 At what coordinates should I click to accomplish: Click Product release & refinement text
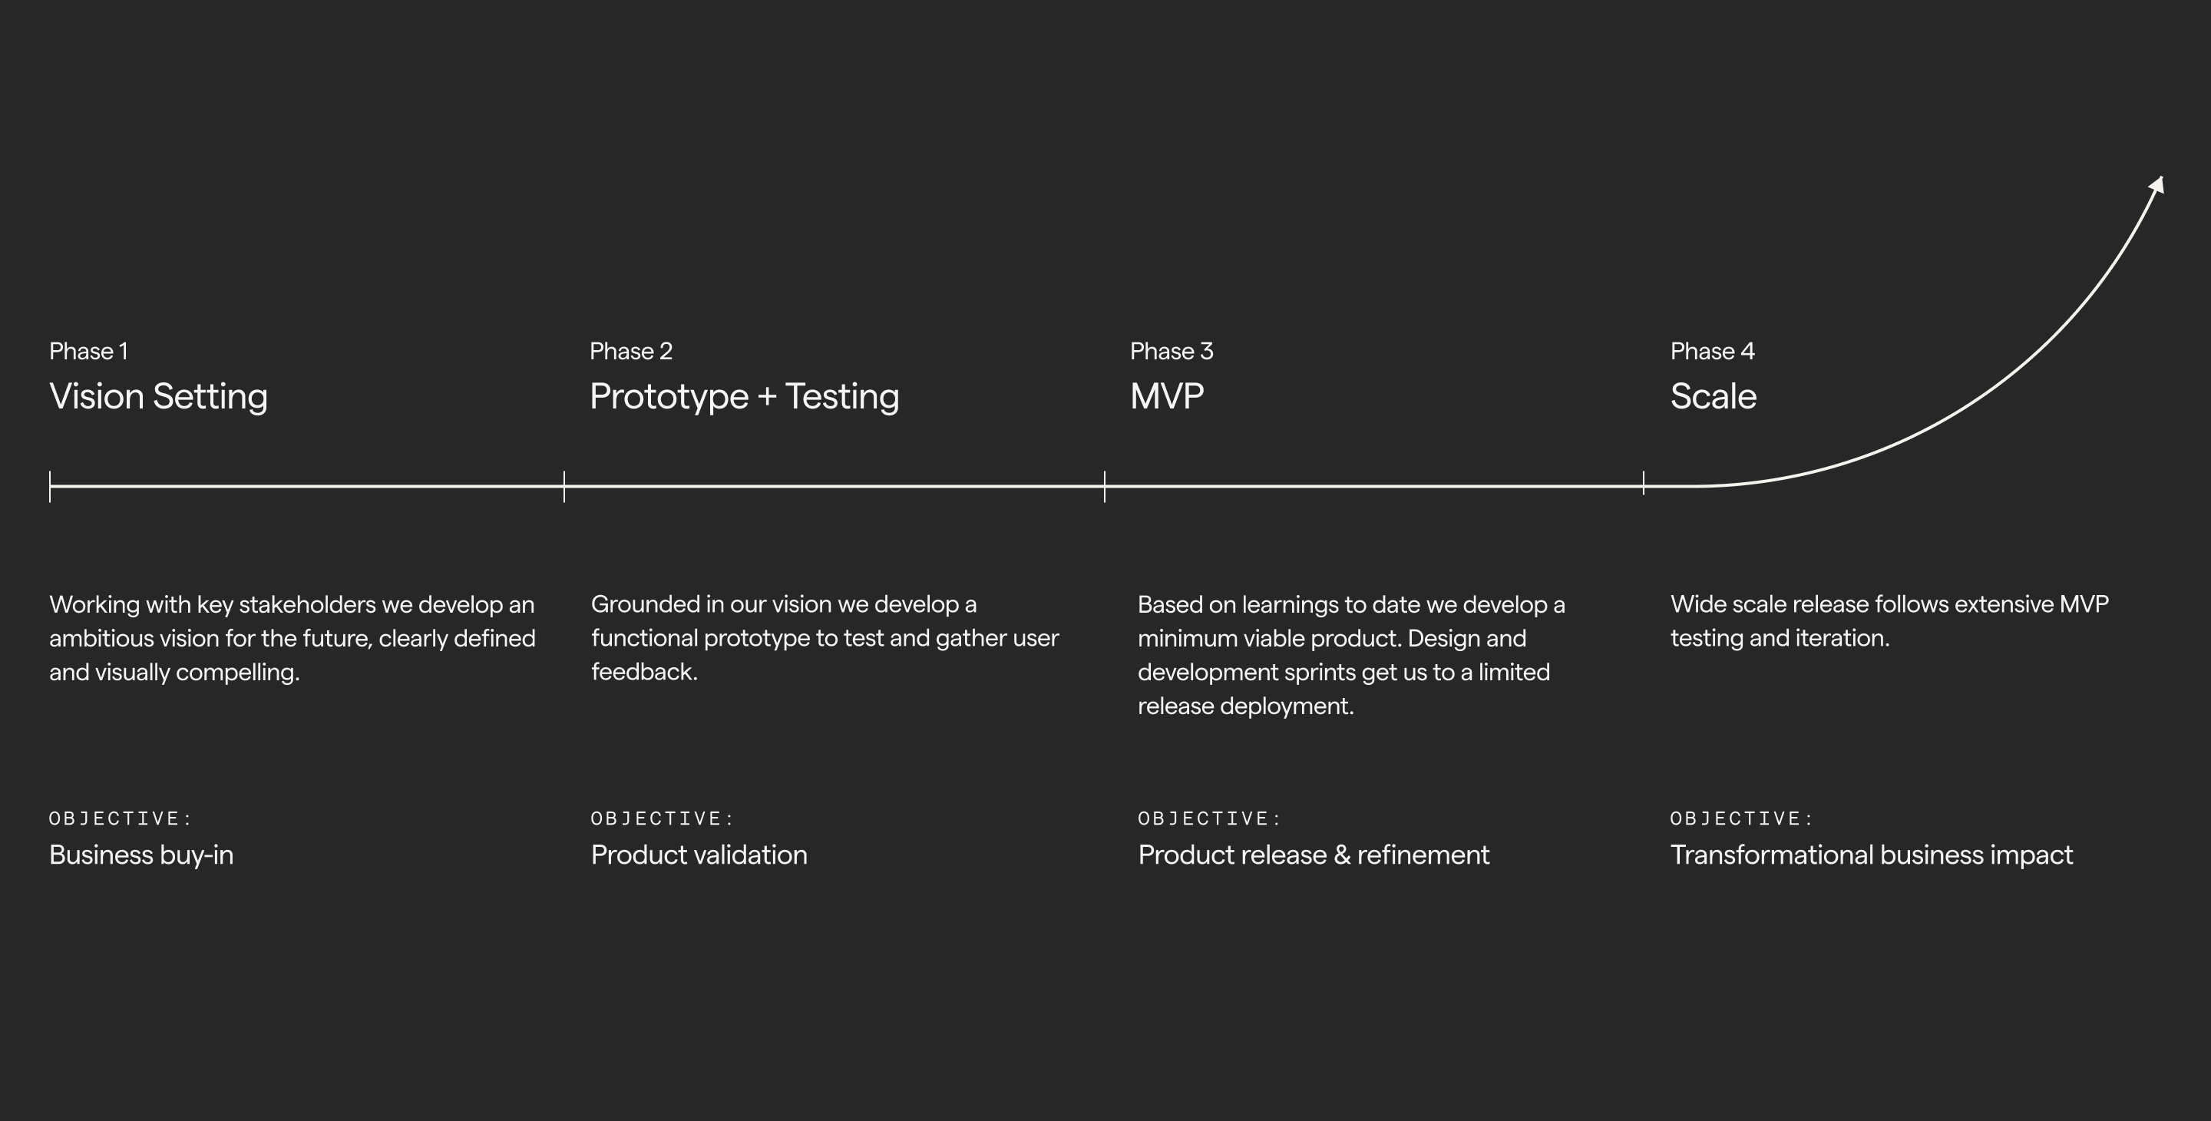coord(1314,855)
